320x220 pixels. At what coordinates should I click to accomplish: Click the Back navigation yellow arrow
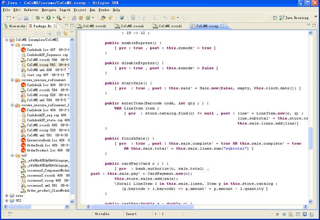click(x=173, y=18)
